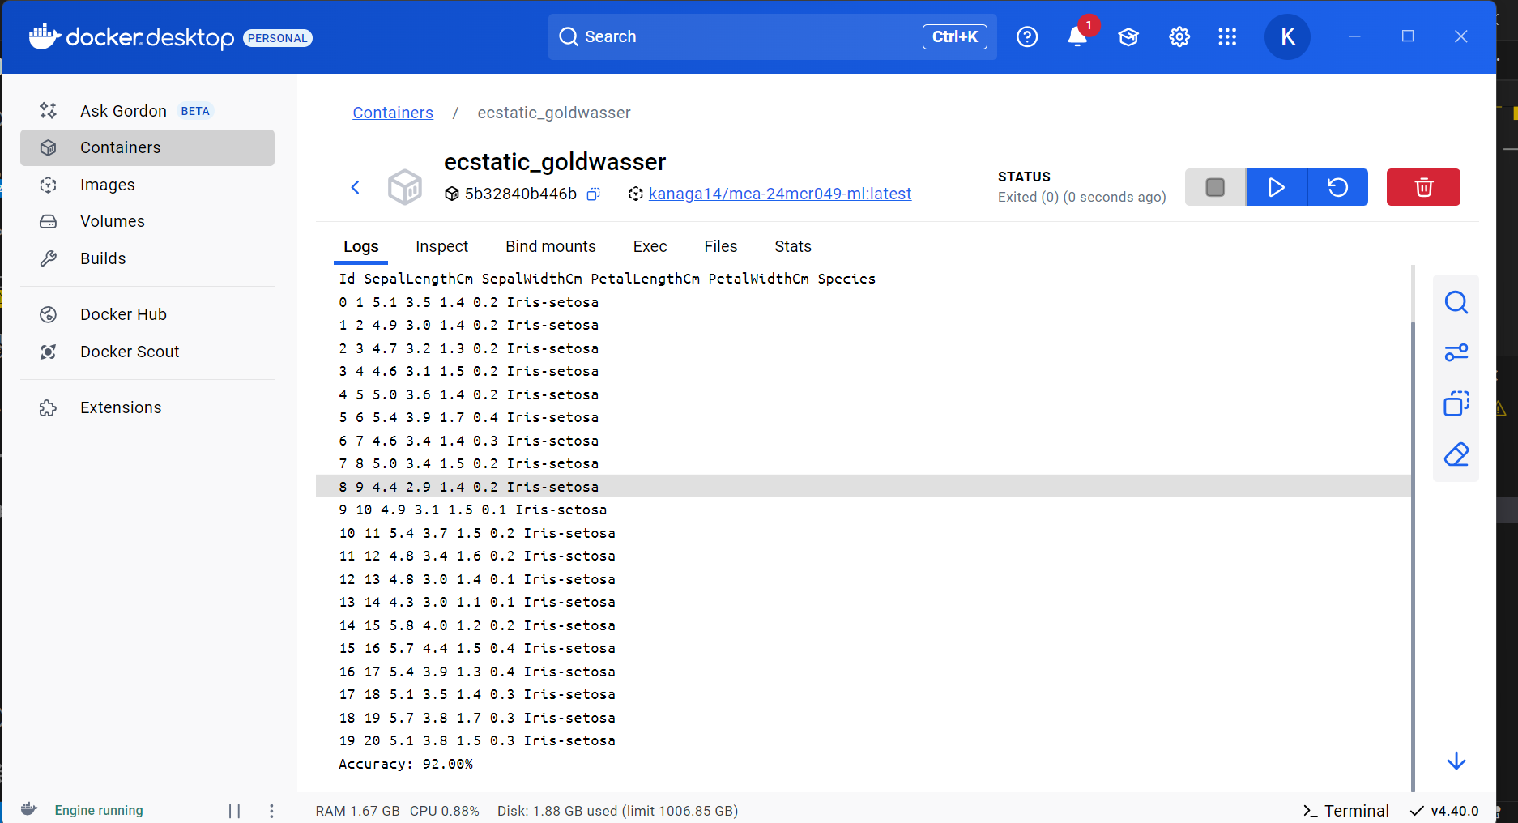1518x823 pixels.
Task: Search logs with magnifier icon
Action: (1456, 302)
